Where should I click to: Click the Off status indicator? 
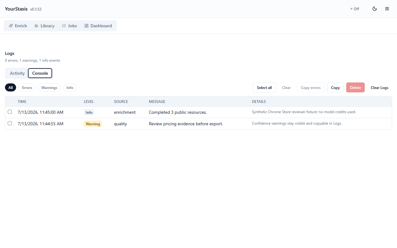pyautogui.click(x=355, y=9)
